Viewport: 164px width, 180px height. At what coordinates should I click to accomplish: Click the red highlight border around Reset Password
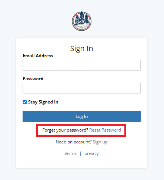[x=81, y=125]
